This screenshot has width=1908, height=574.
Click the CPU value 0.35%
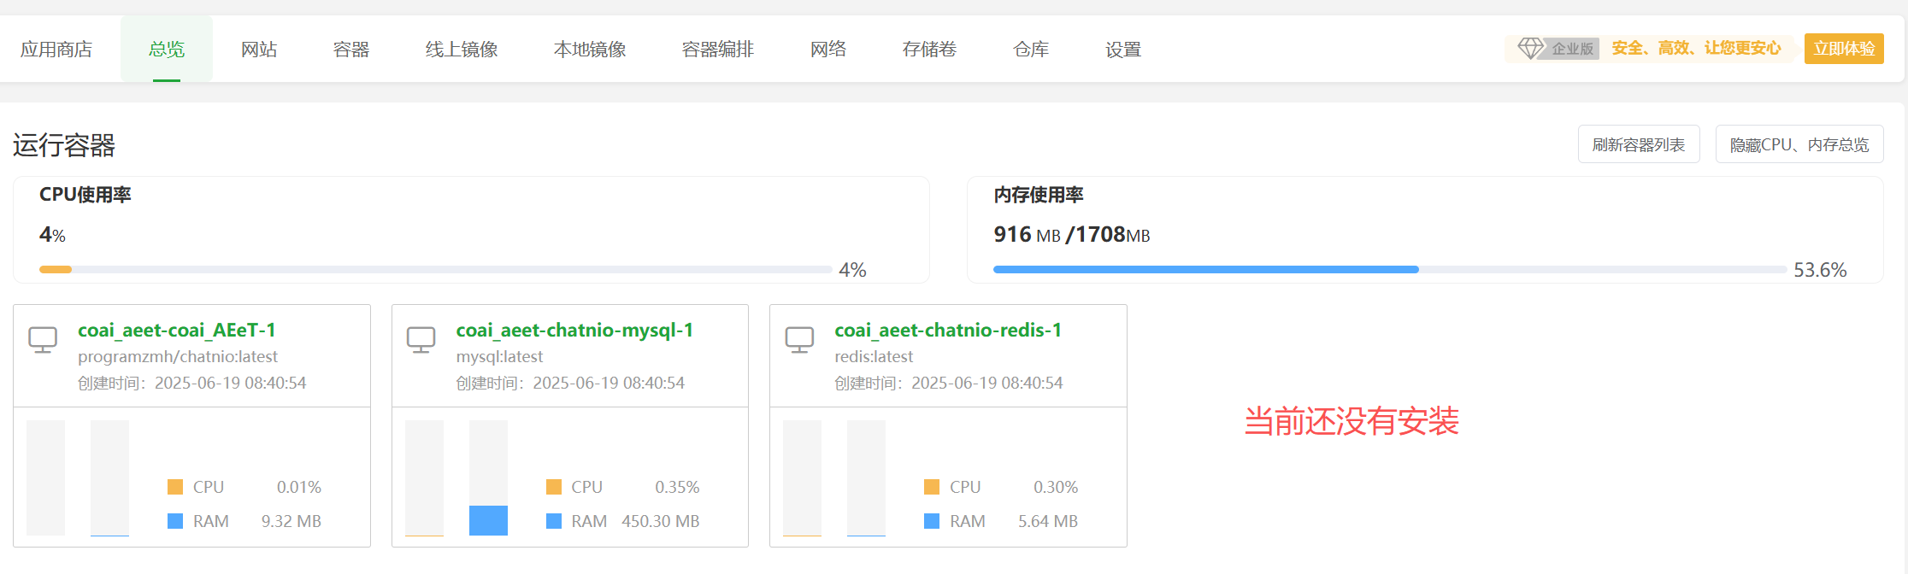coord(677,487)
